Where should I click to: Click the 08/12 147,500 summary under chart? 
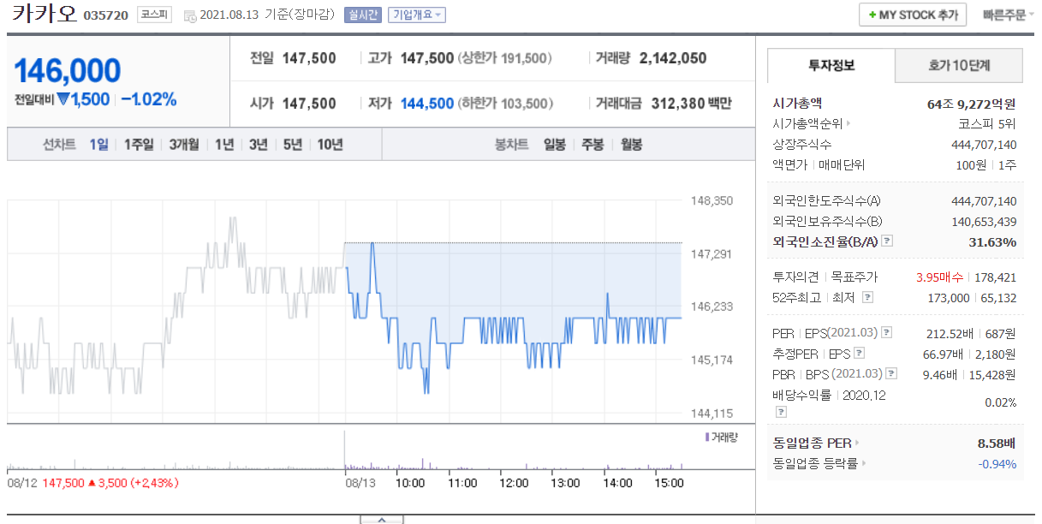tap(92, 483)
